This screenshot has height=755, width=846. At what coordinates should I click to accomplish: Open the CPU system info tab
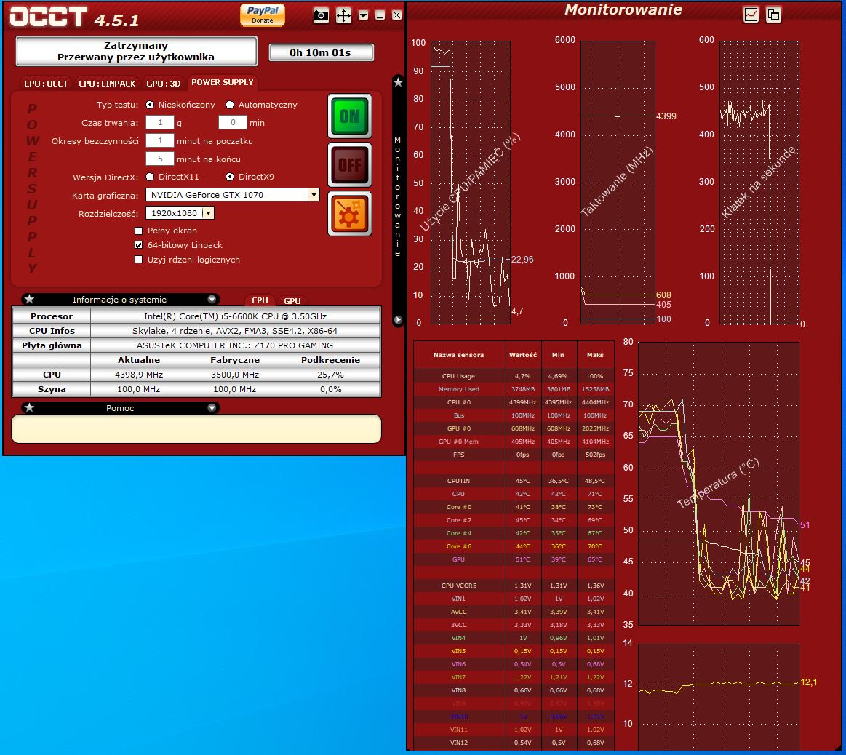(x=260, y=300)
